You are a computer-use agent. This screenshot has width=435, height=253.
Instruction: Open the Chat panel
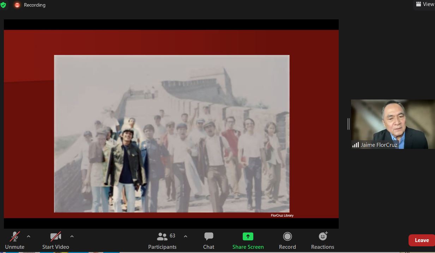tap(209, 241)
